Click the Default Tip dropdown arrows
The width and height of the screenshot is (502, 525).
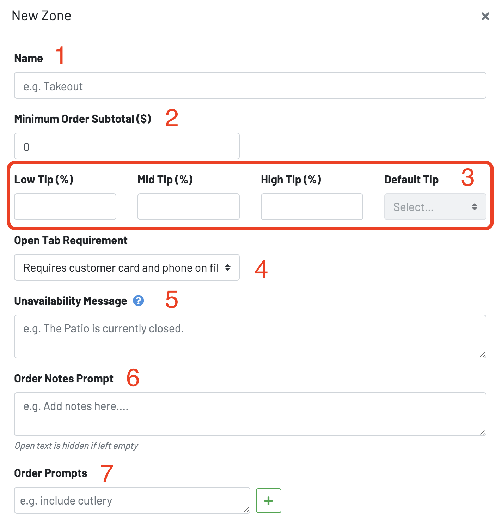point(475,207)
